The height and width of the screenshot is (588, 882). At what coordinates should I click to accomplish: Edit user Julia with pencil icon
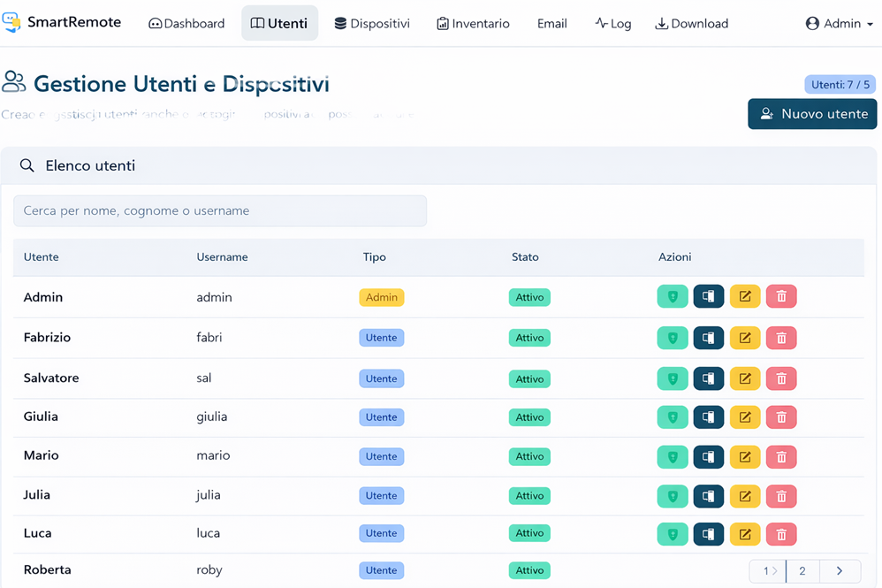click(745, 496)
